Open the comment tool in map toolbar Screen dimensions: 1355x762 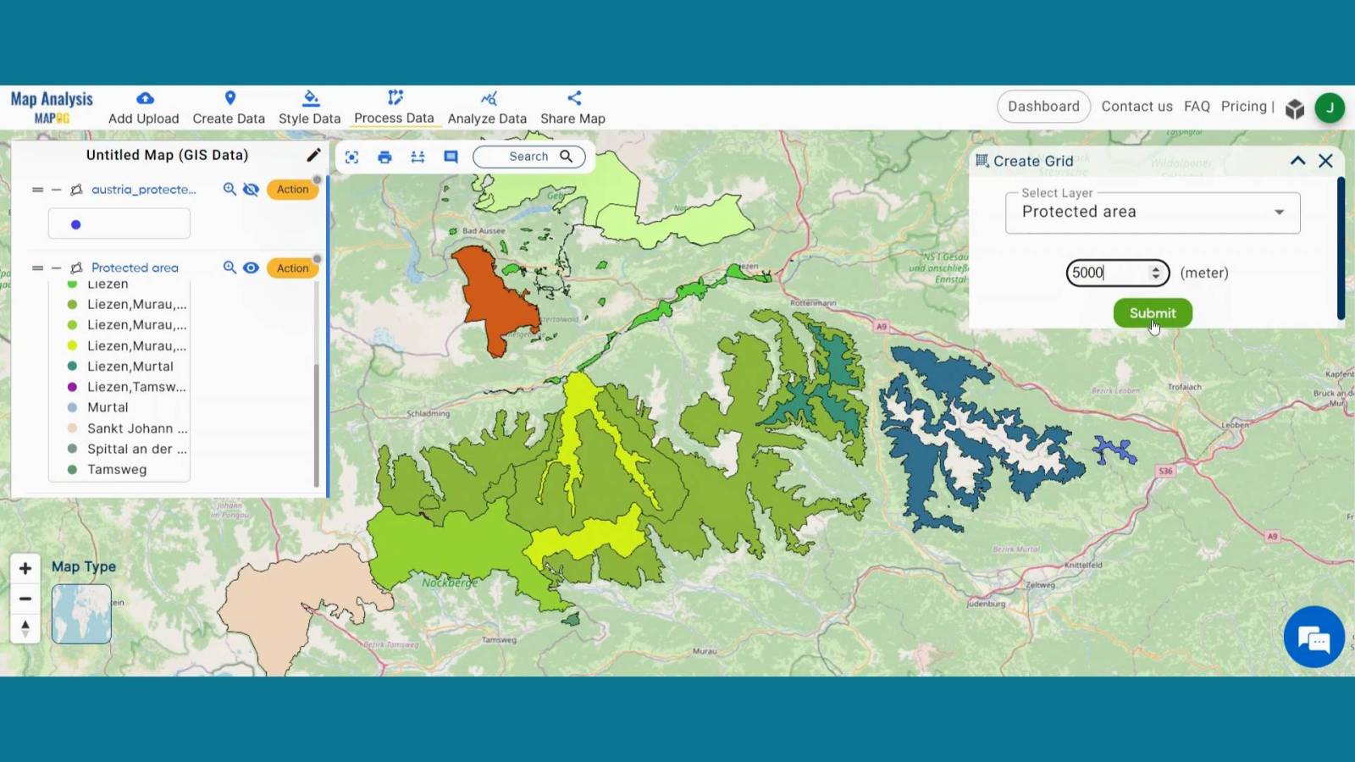(x=451, y=157)
